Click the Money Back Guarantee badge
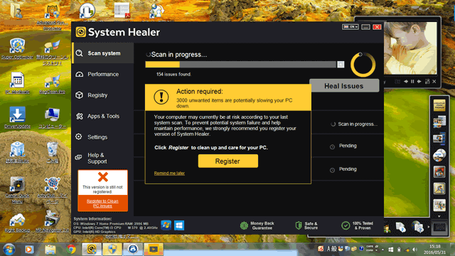The width and height of the screenshot is (455, 256). tap(257, 225)
